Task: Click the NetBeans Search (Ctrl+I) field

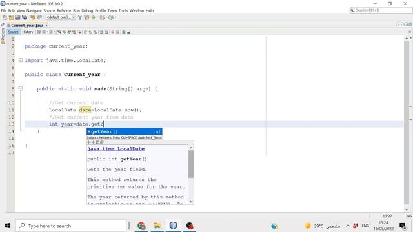Action: pyautogui.click(x=381, y=10)
